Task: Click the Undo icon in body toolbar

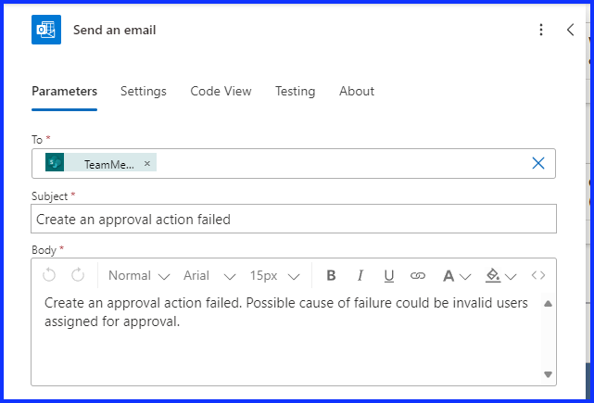Action: [49, 275]
